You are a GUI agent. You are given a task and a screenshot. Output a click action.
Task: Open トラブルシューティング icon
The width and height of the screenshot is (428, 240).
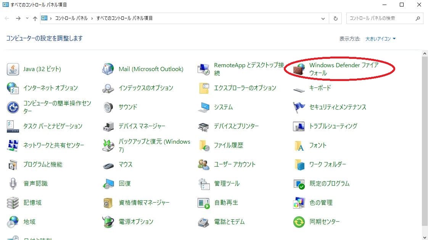tap(299, 126)
